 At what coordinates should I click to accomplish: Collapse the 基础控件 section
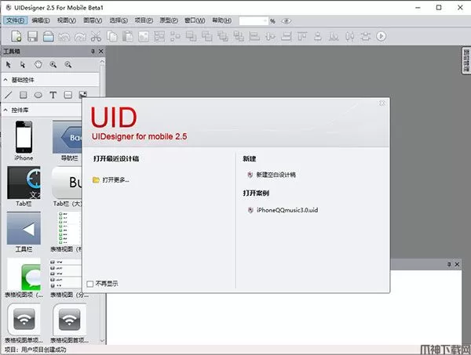point(5,80)
